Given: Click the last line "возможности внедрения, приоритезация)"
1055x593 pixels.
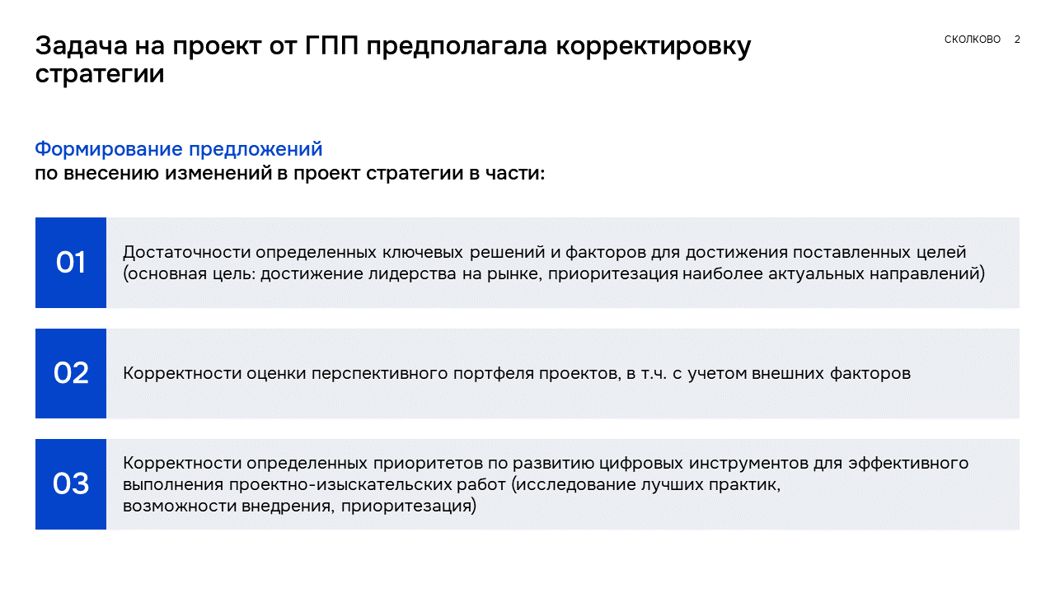Looking at the screenshot, I should 299,506.
